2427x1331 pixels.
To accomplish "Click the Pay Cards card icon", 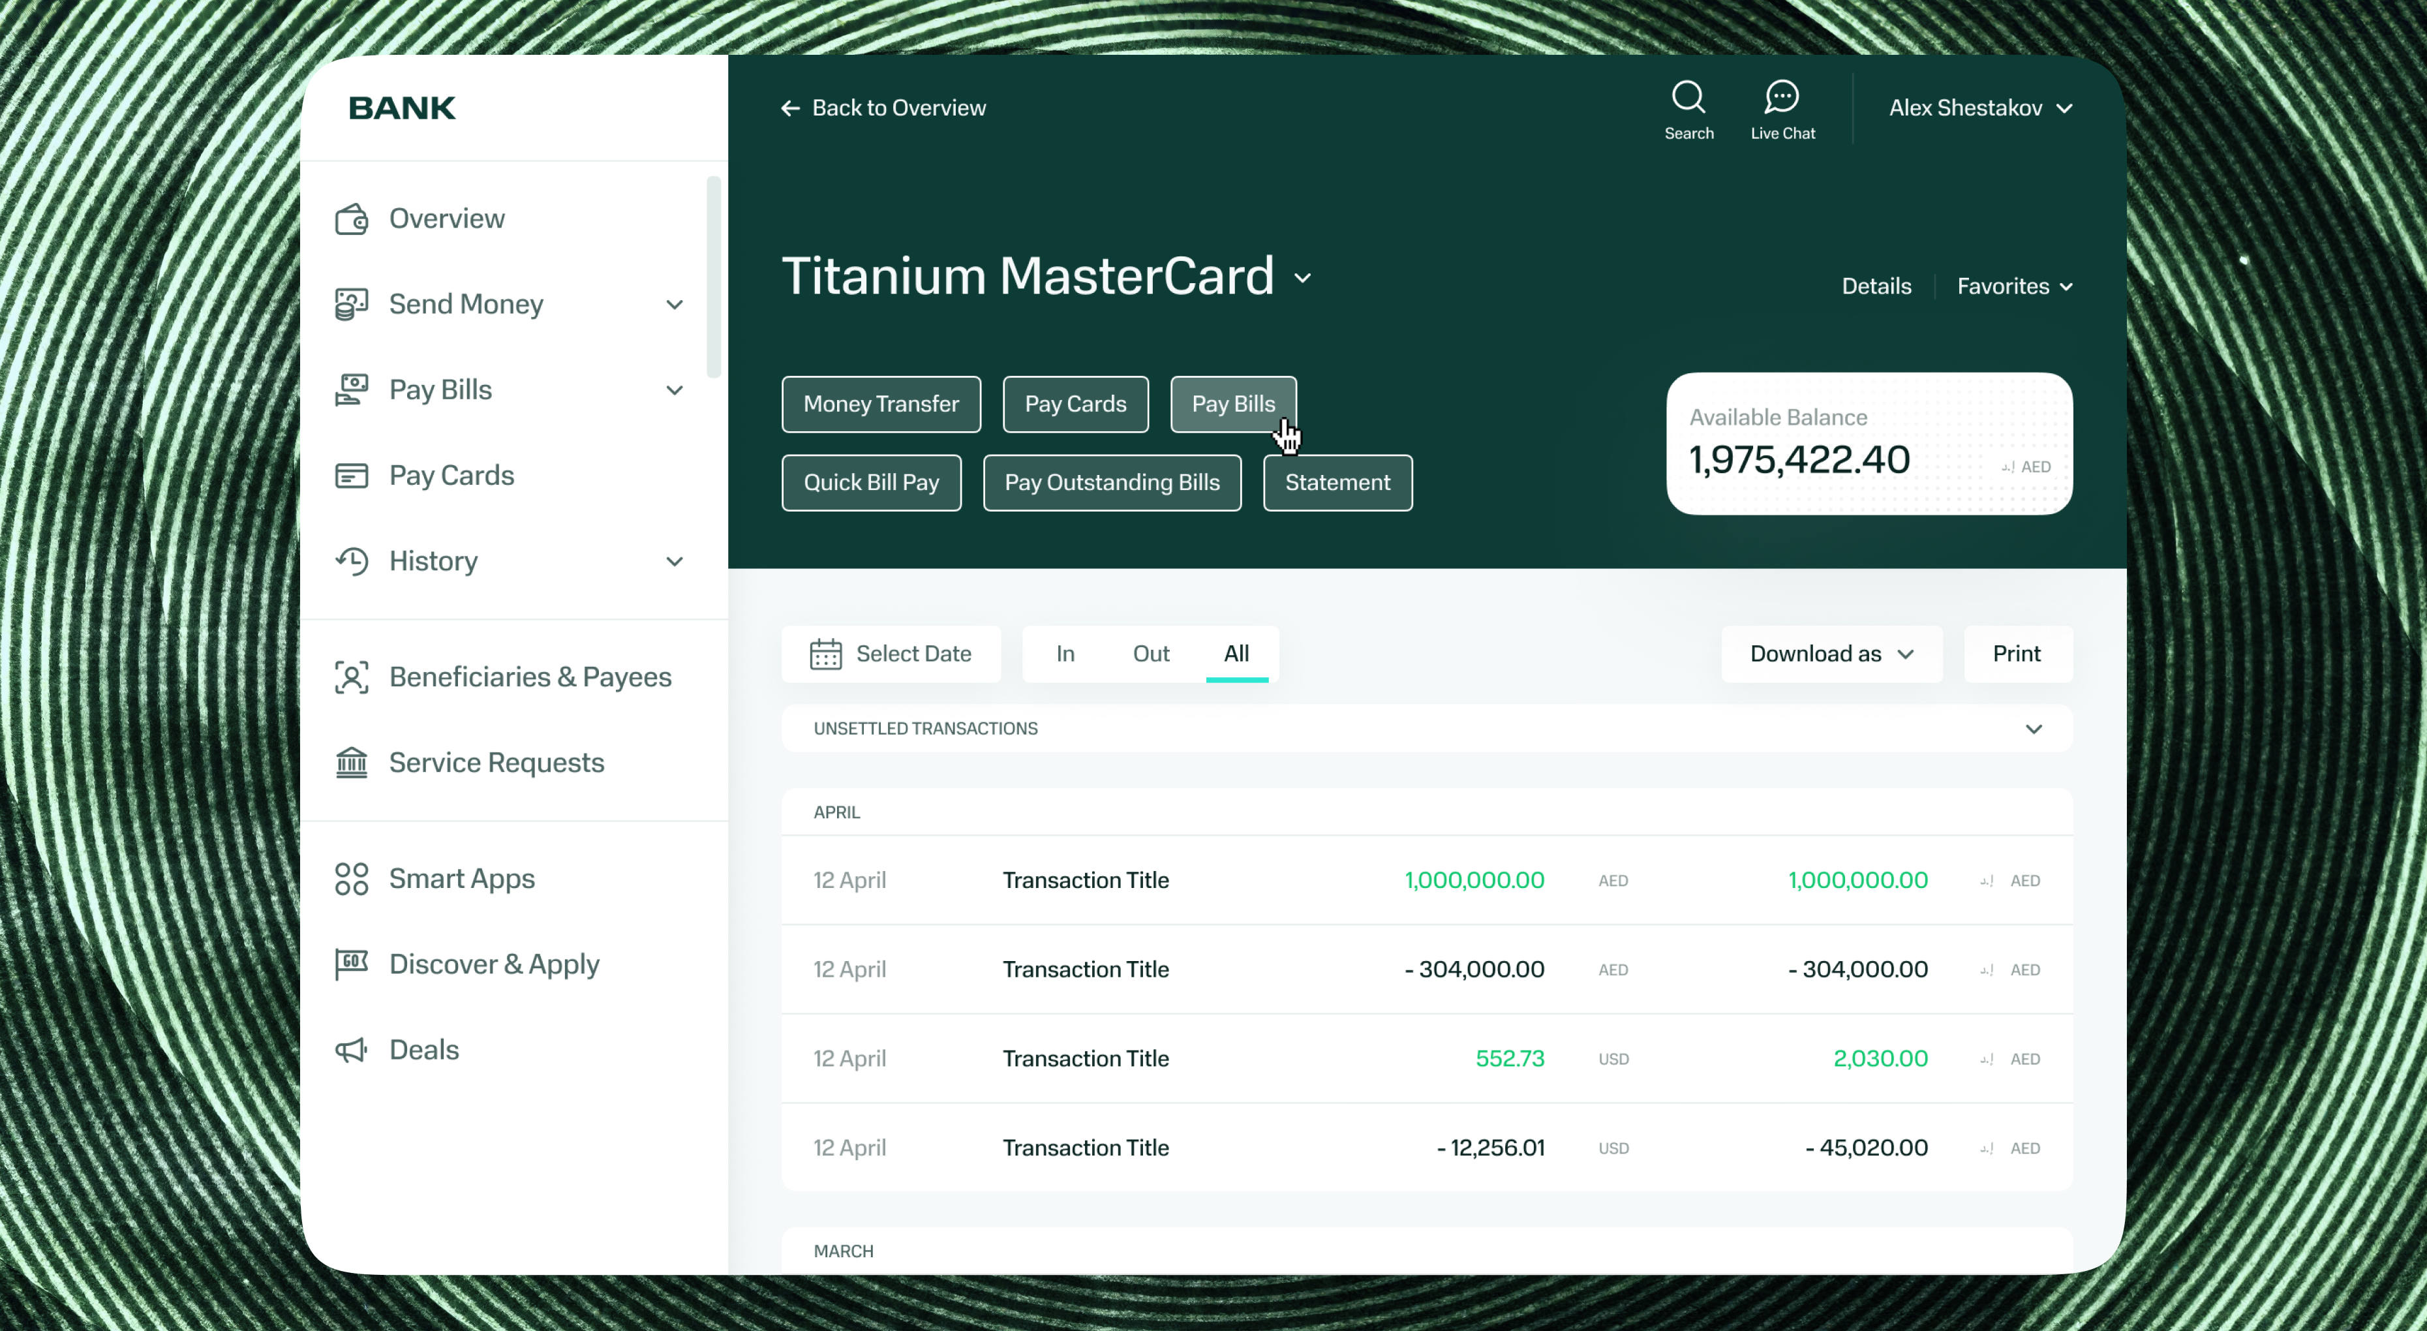I will (352, 476).
